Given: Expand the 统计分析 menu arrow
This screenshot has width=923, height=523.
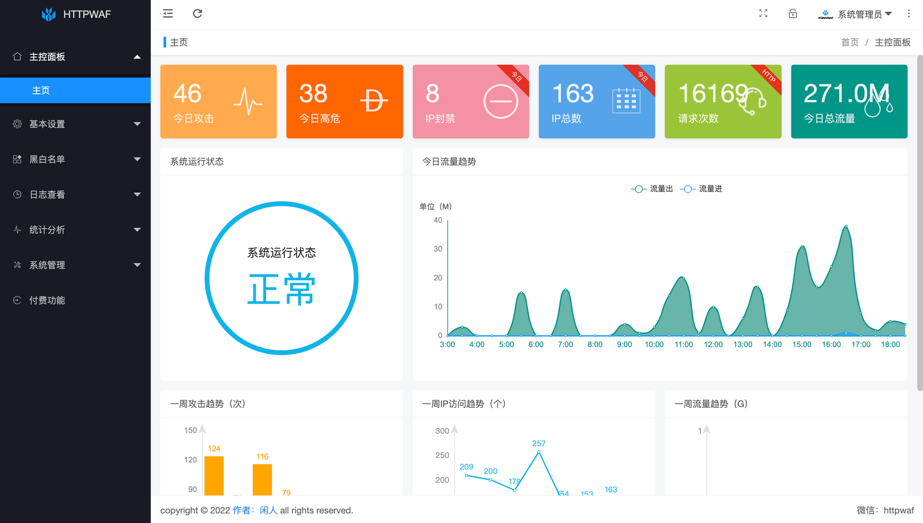Looking at the screenshot, I should point(137,230).
